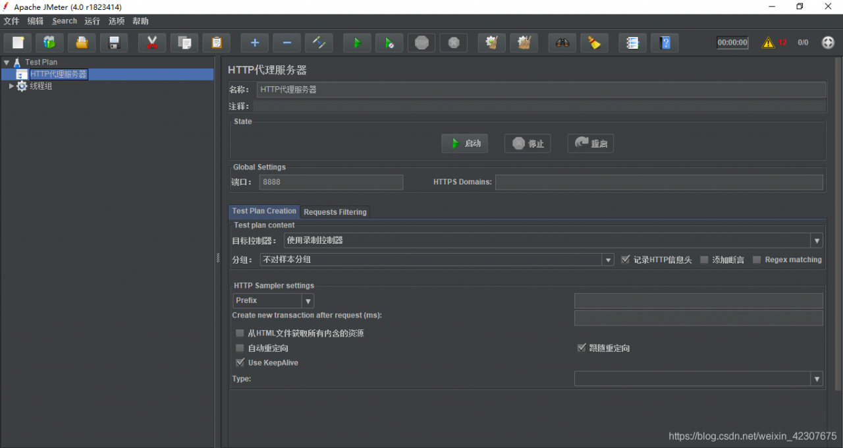Click the Function Helper list icon
Screen dimensions: 843x448
[x=632, y=43]
